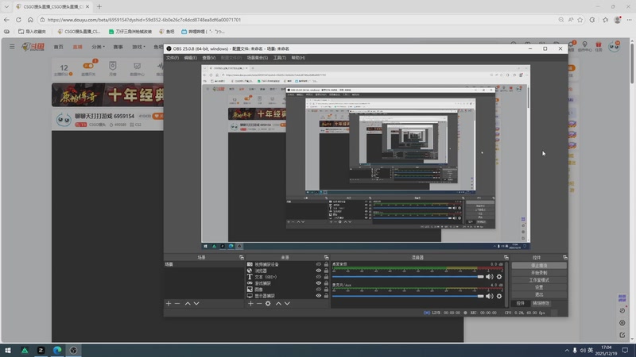
Task: Pop out the 控件 dock panel
Action: [x=565, y=257]
